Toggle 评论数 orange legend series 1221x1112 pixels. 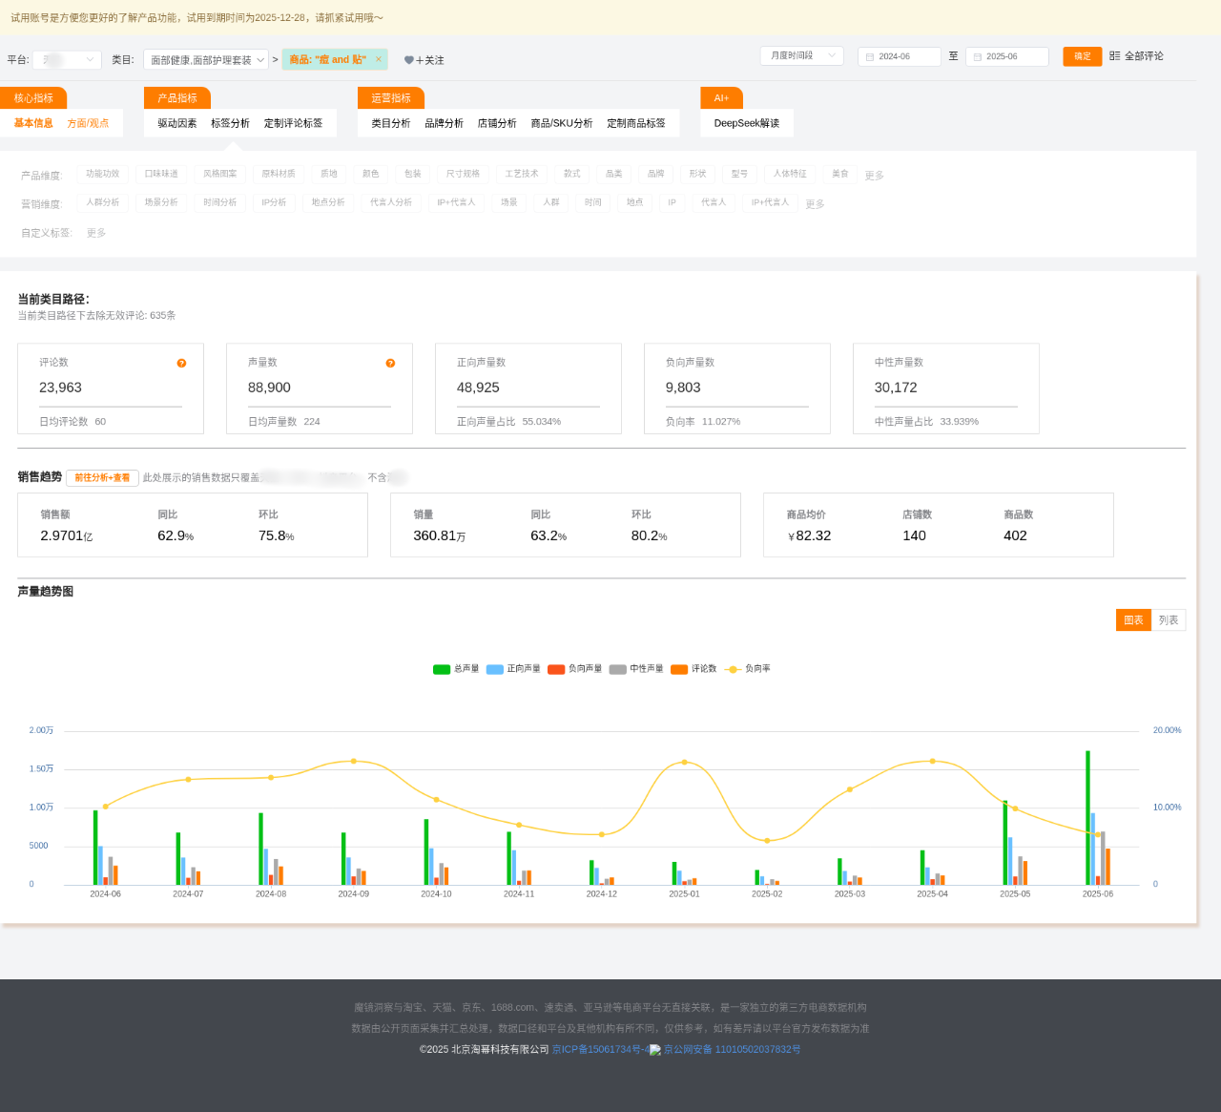(694, 669)
